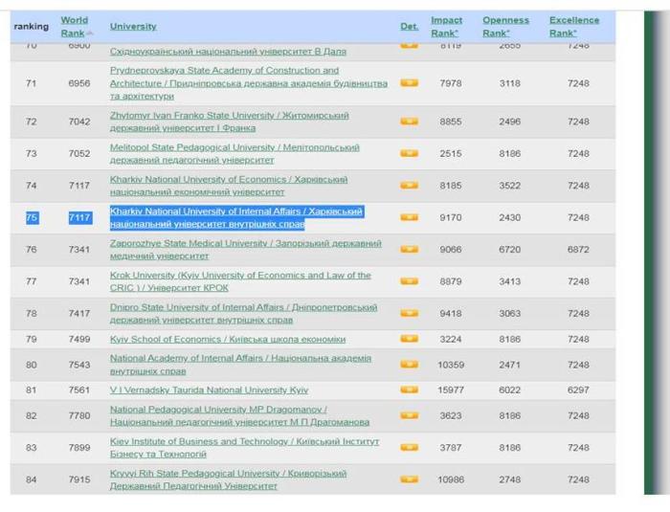Image resolution: width=670 pixels, height=512 pixels.
Task: Click the University column header
Action: (x=133, y=26)
